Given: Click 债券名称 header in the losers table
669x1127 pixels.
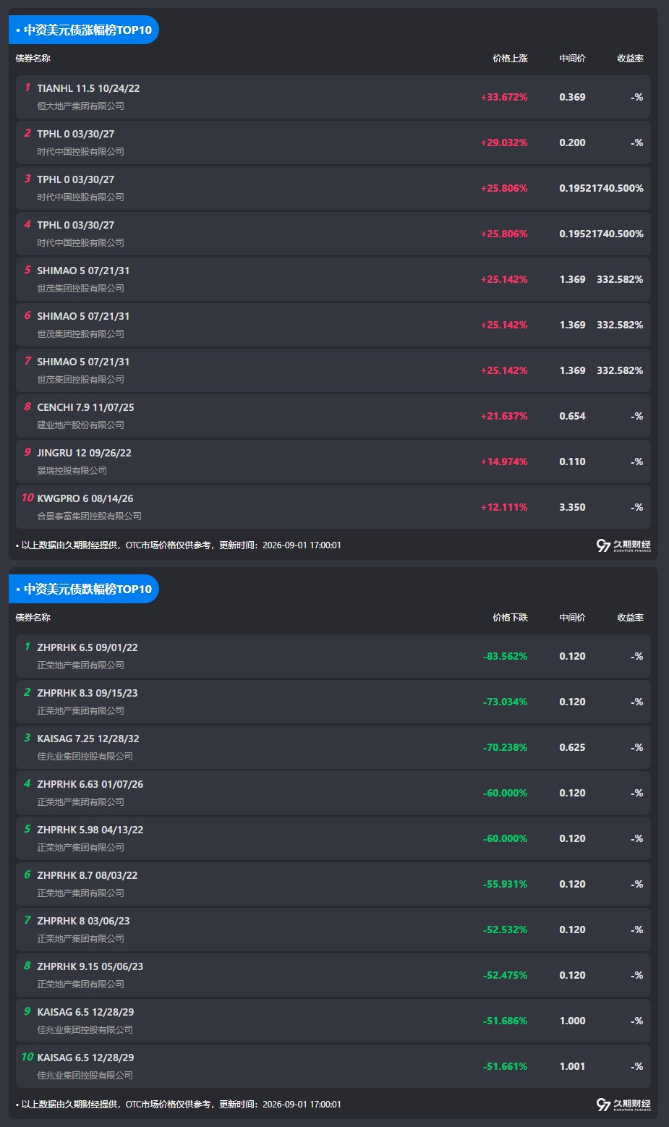Looking at the screenshot, I should click(x=33, y=618).
